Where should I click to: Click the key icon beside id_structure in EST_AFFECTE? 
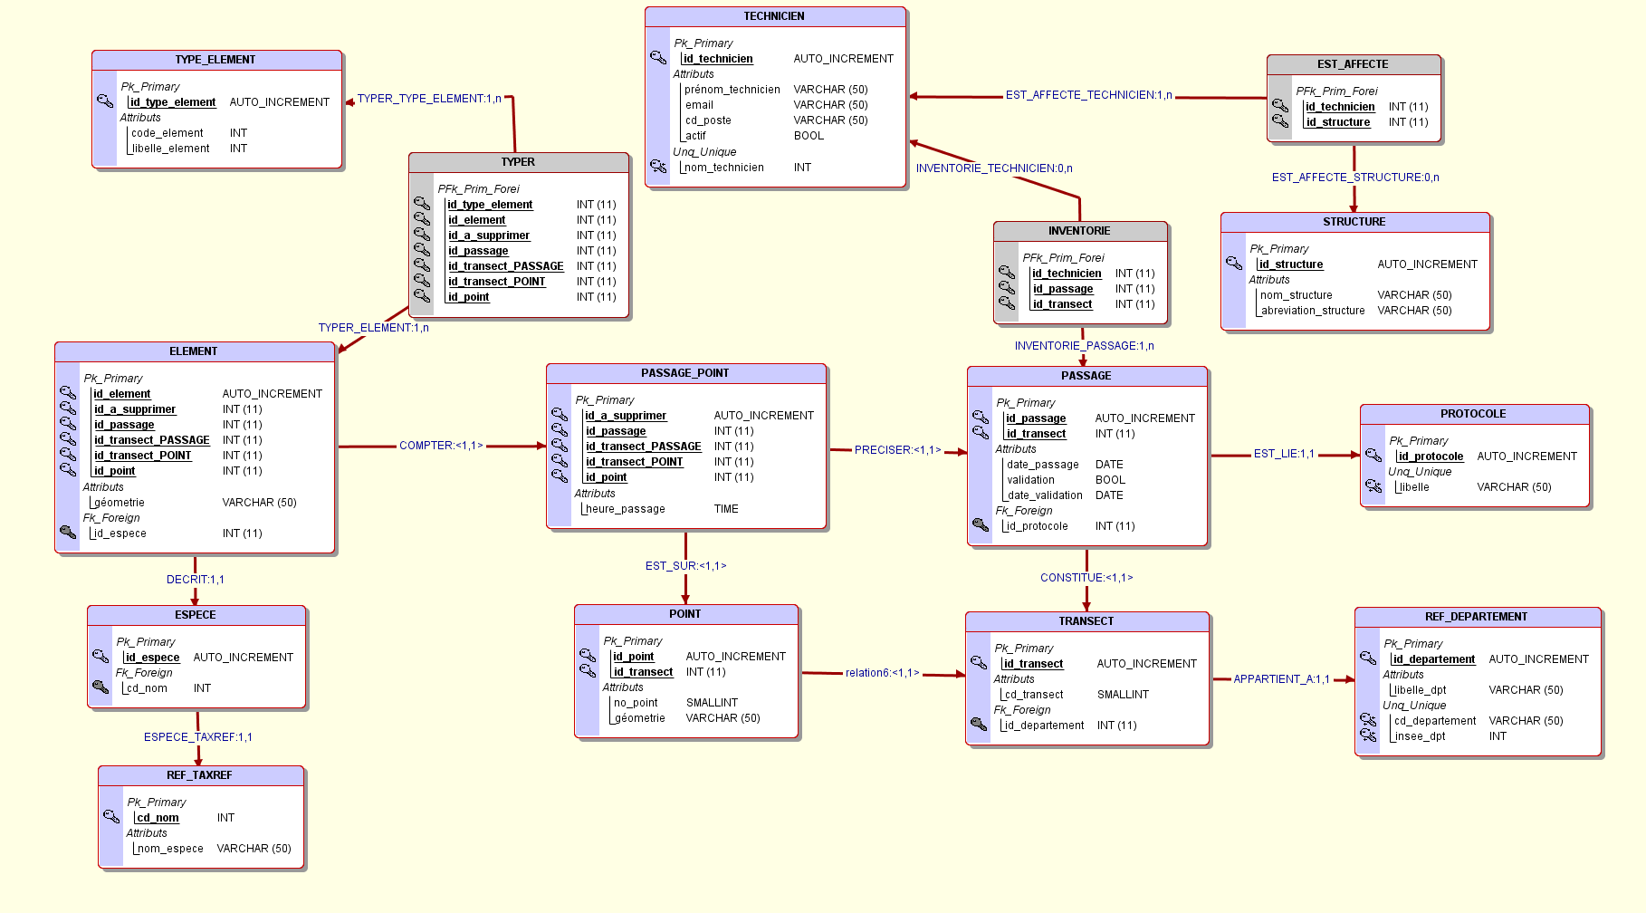click(1280, 121)
